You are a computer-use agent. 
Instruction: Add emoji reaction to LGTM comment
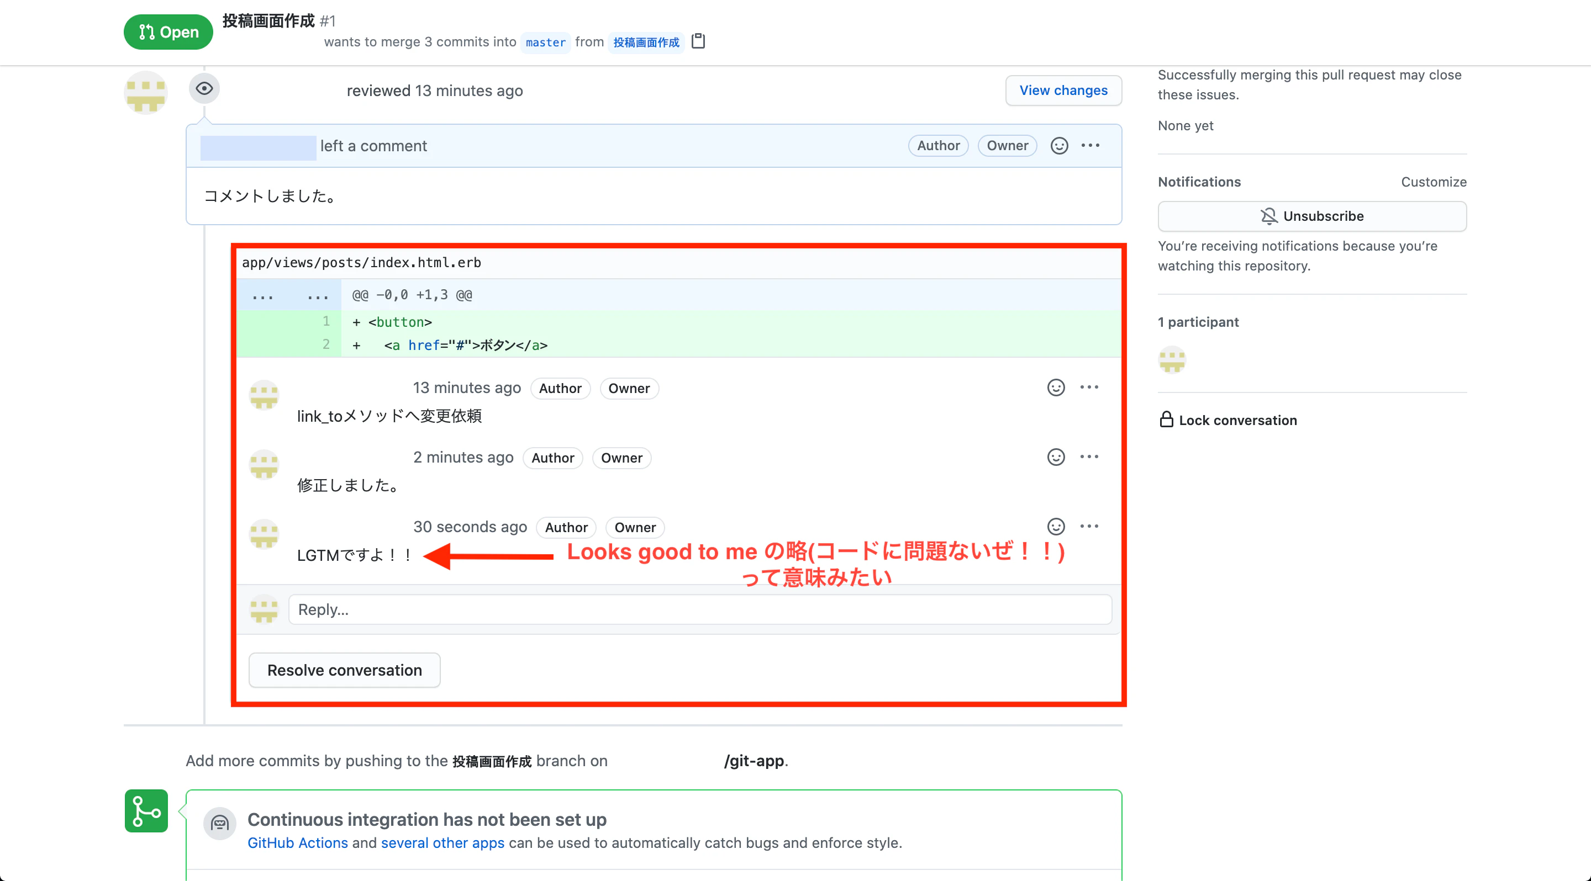[1056, 527]
